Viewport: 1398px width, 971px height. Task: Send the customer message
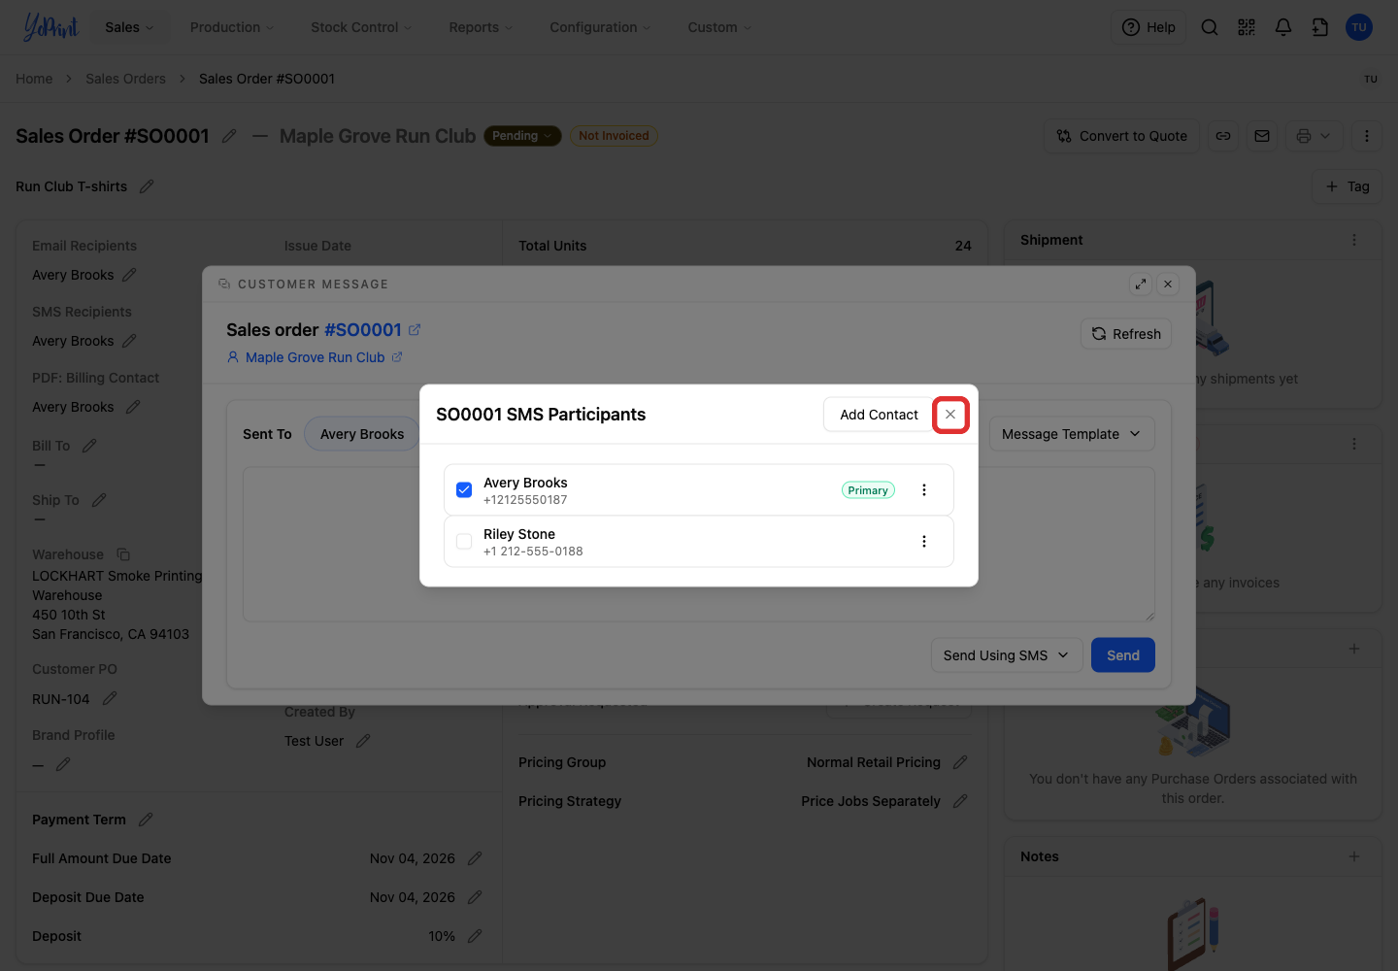click(1123, 655)
